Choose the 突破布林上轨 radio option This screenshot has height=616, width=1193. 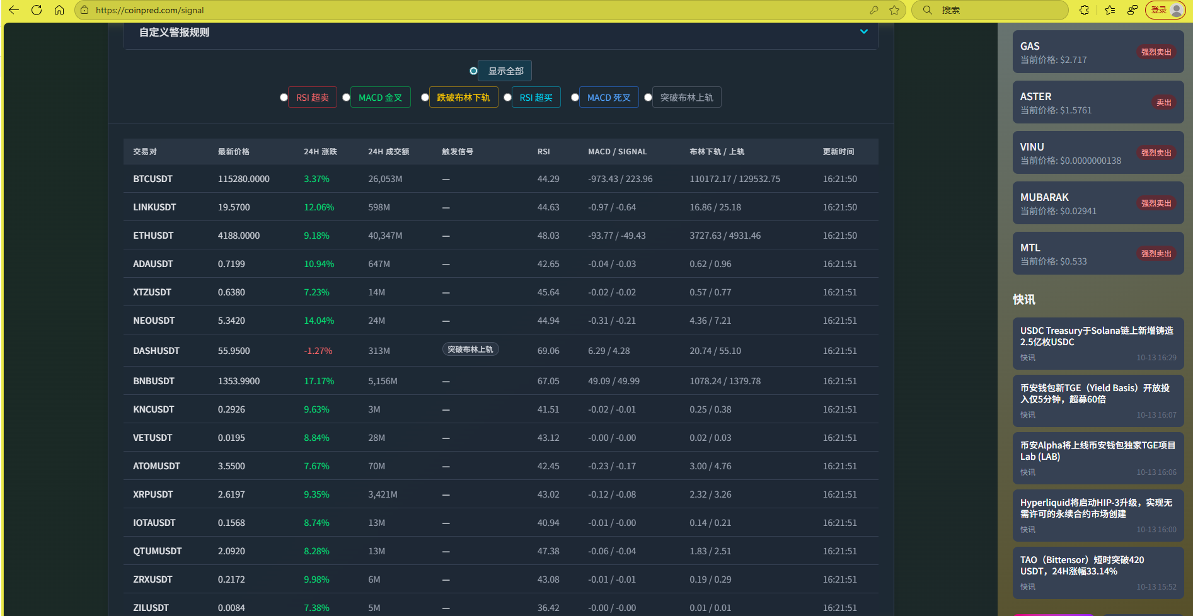pos(648,98)
